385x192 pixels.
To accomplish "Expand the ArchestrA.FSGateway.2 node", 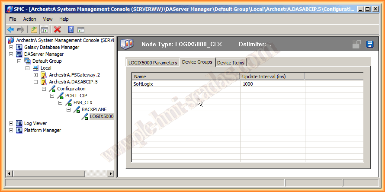I will click(x=35, y=75).
